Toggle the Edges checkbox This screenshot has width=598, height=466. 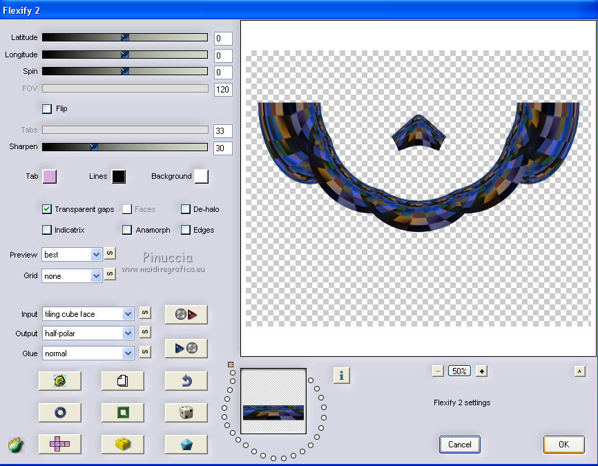point(186,230)
